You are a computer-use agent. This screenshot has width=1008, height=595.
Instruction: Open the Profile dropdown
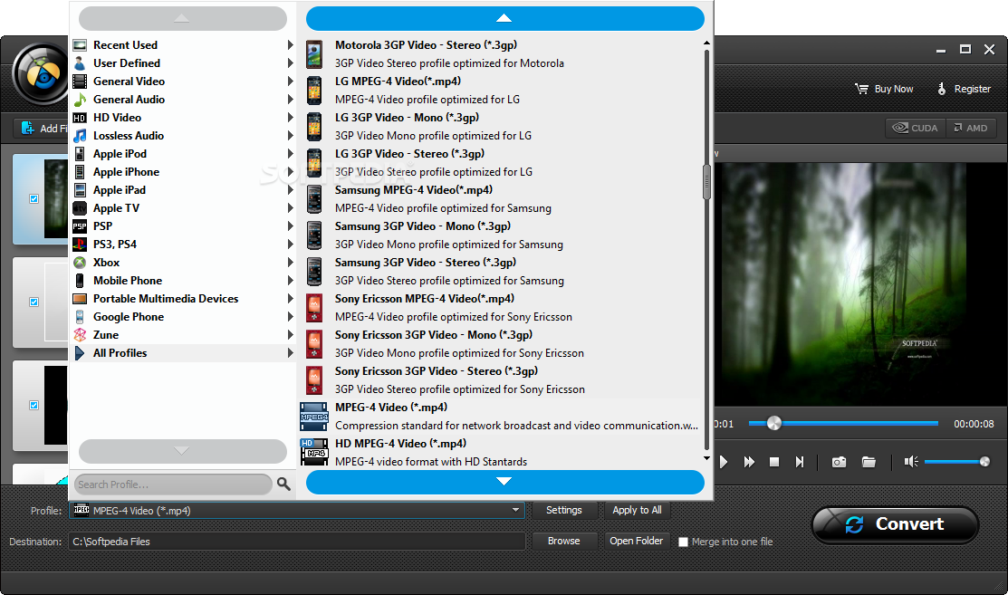coord(515,510)
